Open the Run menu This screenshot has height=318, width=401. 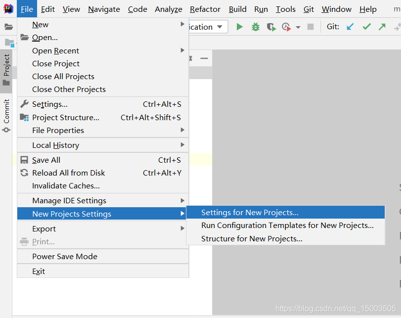pos(261,9)
